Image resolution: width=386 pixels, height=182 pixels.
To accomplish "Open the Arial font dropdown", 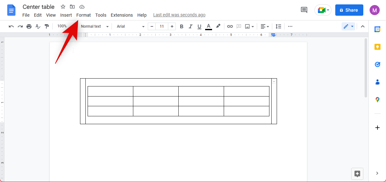I will click(x=130, y=26).
